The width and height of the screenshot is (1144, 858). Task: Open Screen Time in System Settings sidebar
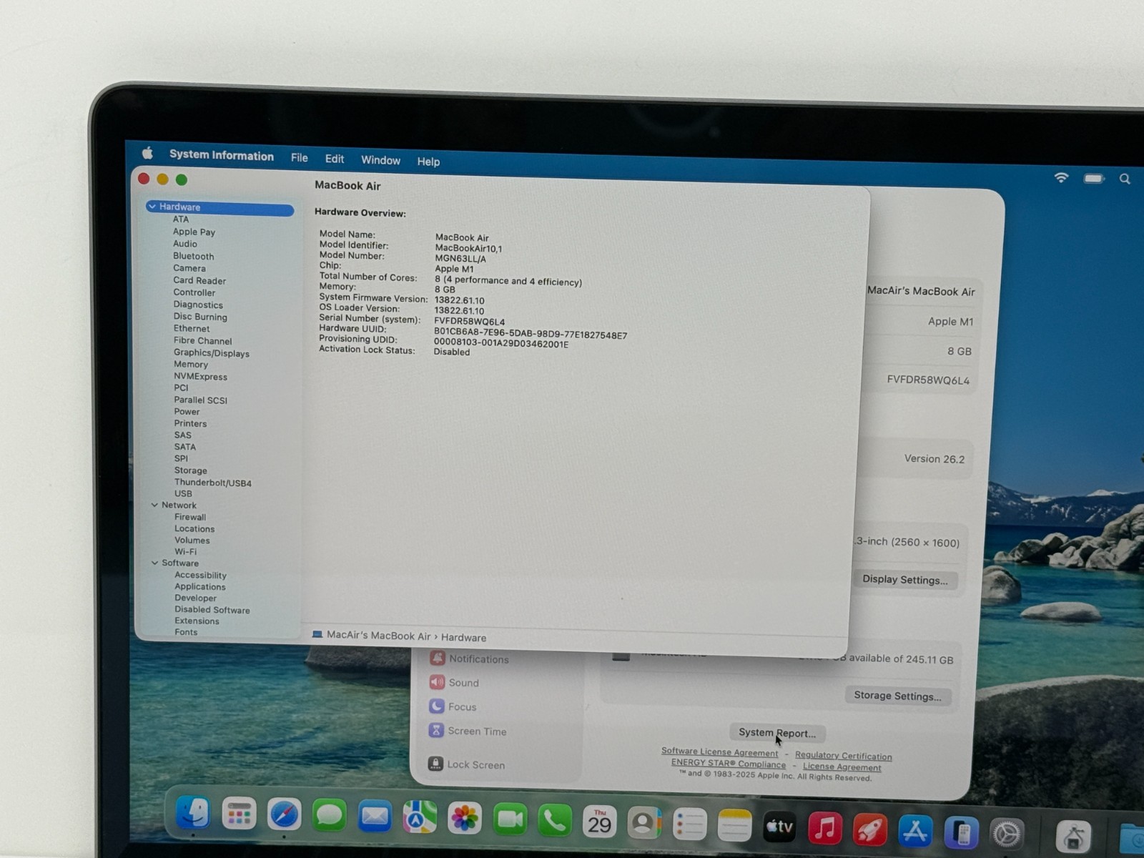[x=468, y=731]
